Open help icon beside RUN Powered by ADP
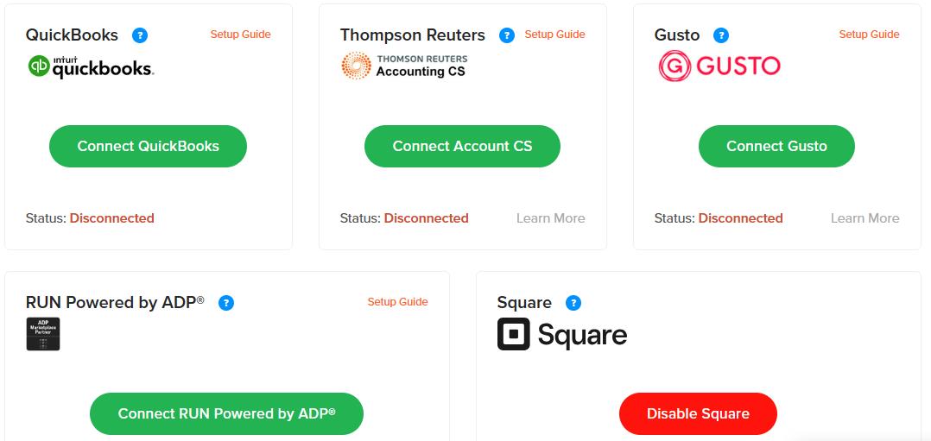931x441 pixels. 226,303
